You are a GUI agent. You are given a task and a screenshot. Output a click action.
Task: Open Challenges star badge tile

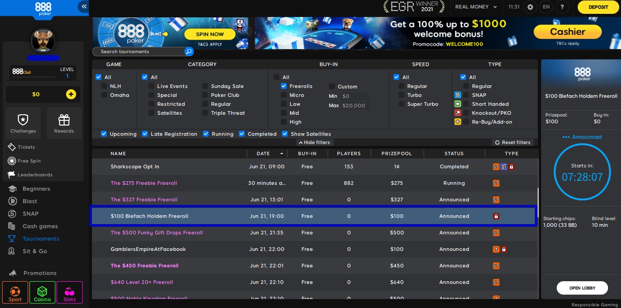23,123
